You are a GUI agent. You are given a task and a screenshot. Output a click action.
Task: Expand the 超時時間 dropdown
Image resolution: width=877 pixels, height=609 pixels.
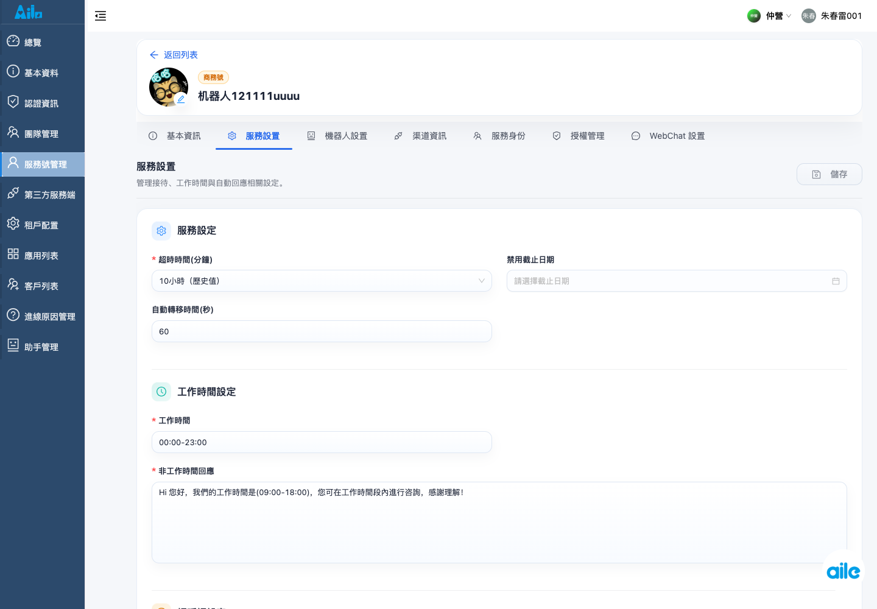click(x=322, y=281)
